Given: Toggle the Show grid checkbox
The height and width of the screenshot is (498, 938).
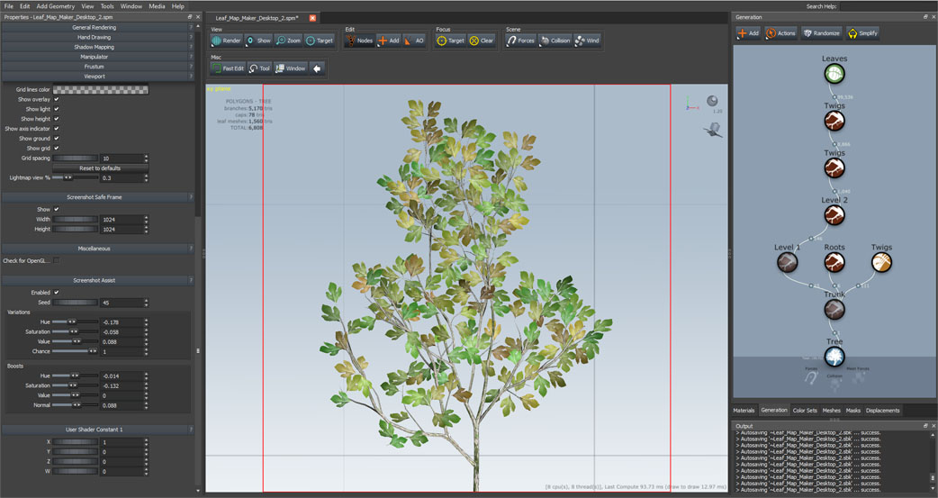Looking at the screenshot, I should [x=56, y=148].
